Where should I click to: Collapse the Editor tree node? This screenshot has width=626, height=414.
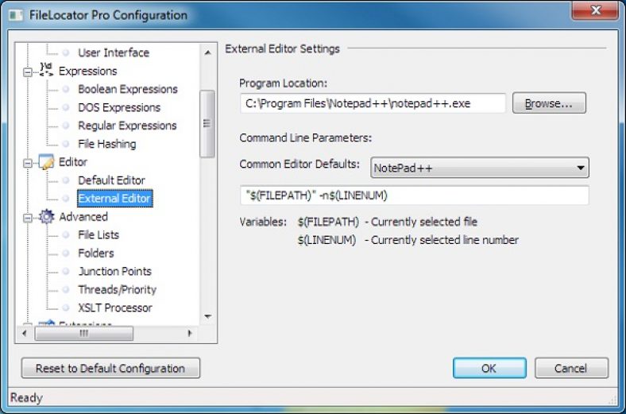tap(28, 163)
